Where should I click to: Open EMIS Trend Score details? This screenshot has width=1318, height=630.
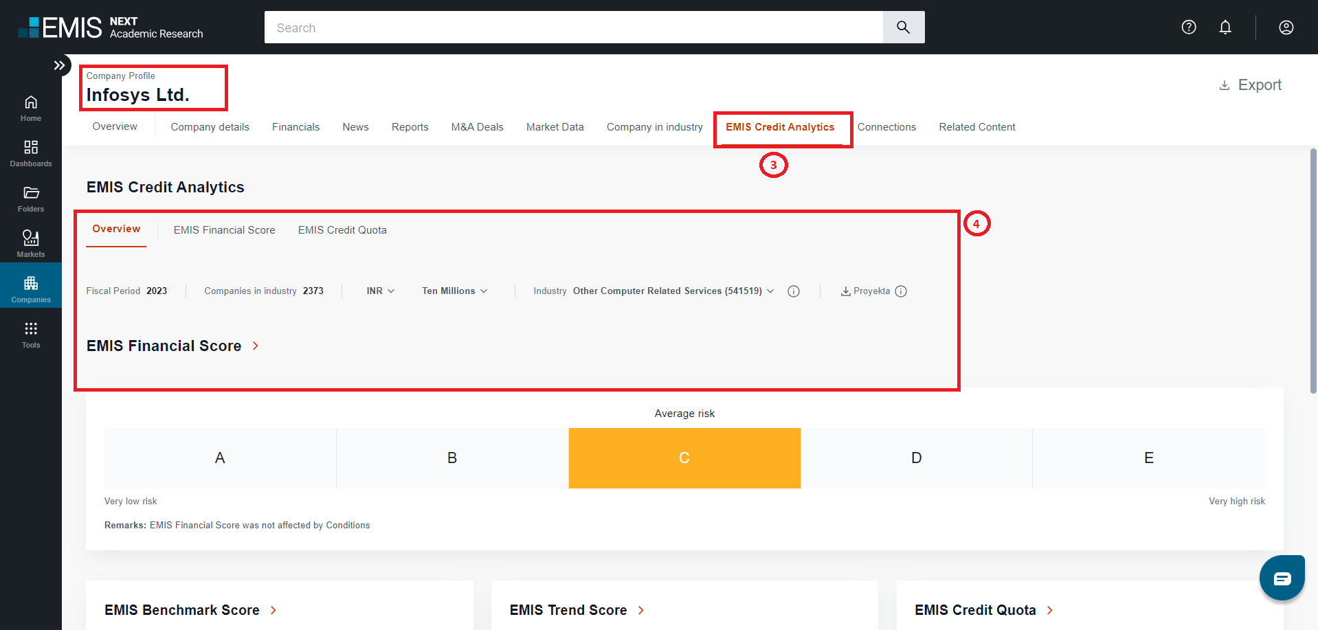[x=577, y=610]
